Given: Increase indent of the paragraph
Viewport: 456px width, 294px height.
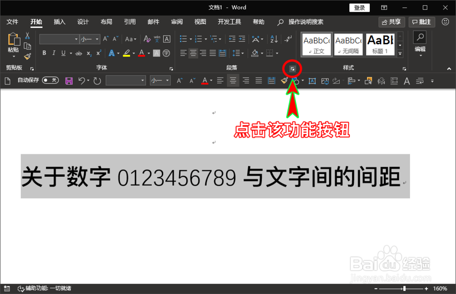Looking at the screenshot, I should tap(242, 39).
